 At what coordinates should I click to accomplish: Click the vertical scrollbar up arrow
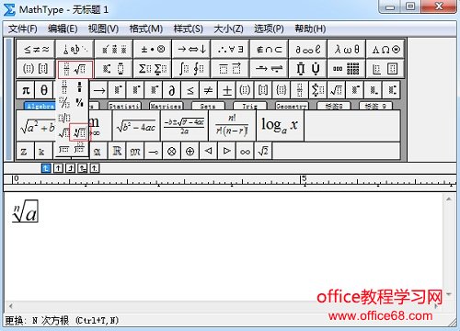pyautogui.click(x=449, y=200)
